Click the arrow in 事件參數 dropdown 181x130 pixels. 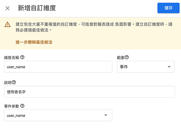pyautogui.click(x=106, y=115)
